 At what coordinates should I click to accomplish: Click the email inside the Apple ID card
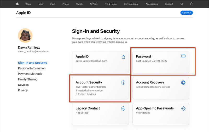[x=91, y=61]
